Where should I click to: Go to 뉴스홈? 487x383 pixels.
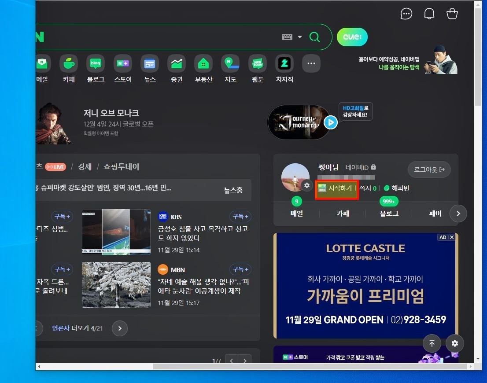(233, 190)
